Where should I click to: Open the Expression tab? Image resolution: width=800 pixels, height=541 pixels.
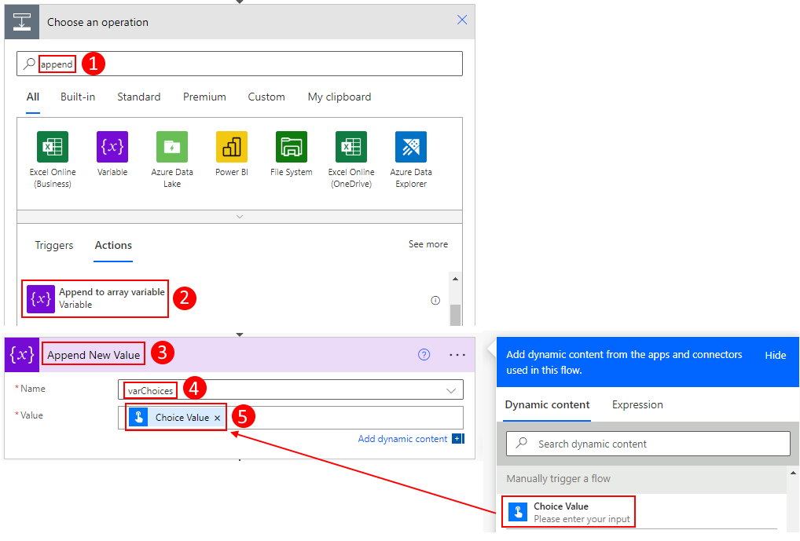[637, 404]
